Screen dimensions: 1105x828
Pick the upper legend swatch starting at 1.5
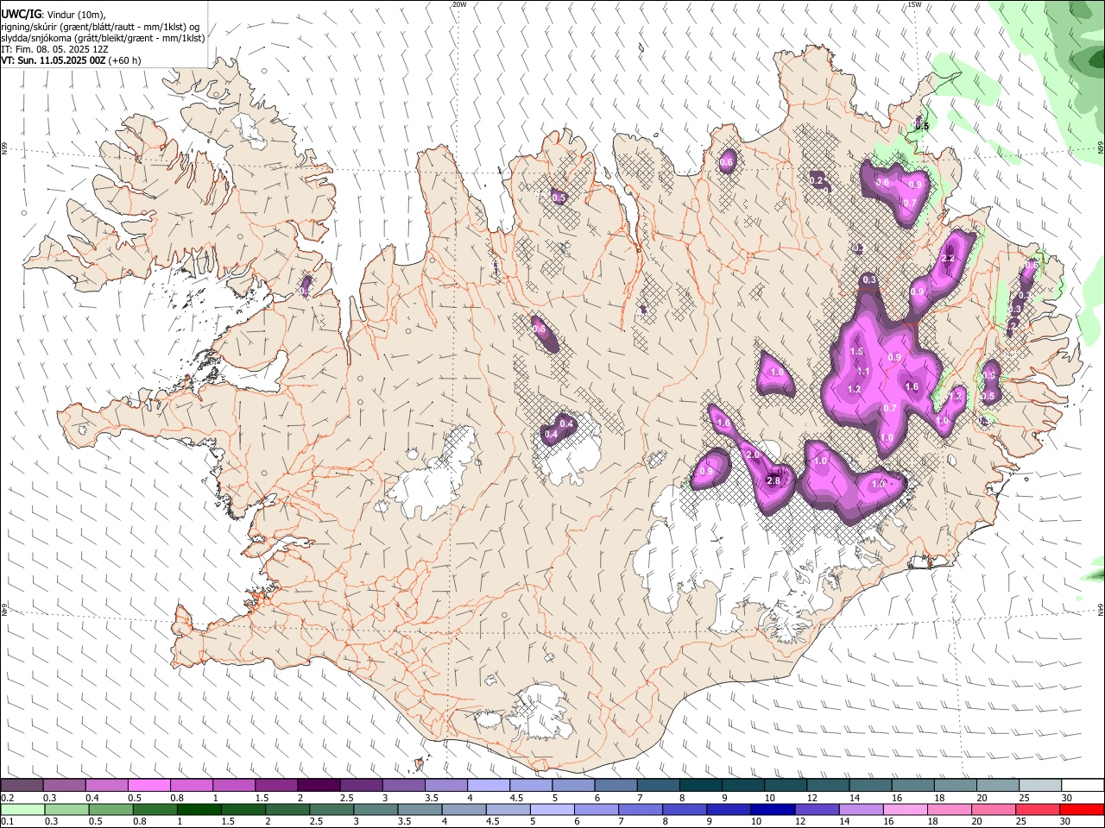[275, 786]
